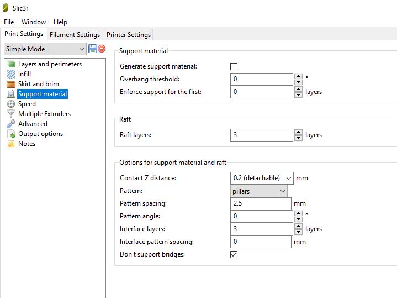Open the Notes page
Viewport: 397px width, 298px height.
[x=27, y=144]
